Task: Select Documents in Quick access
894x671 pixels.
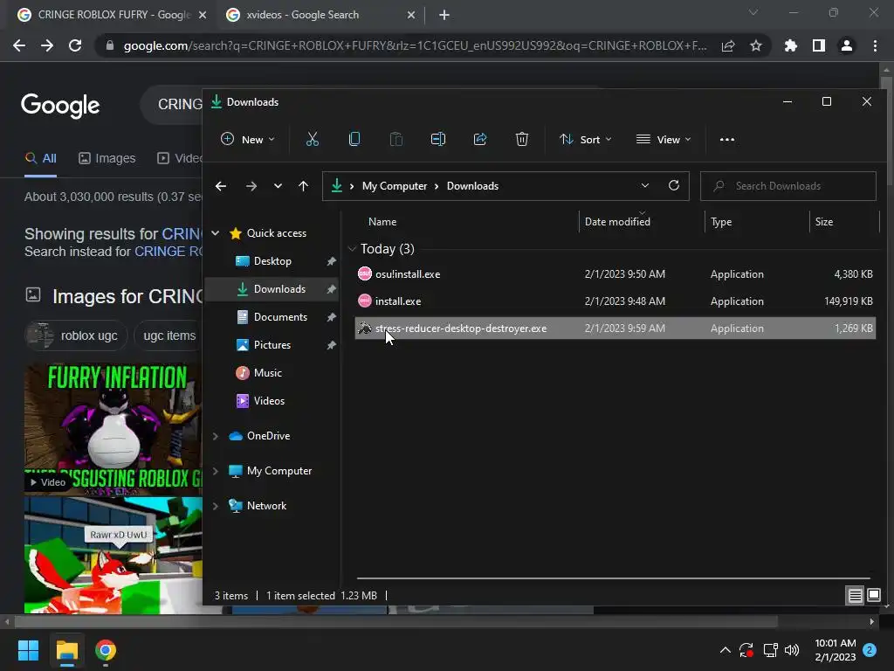Action: coord(272,316)
